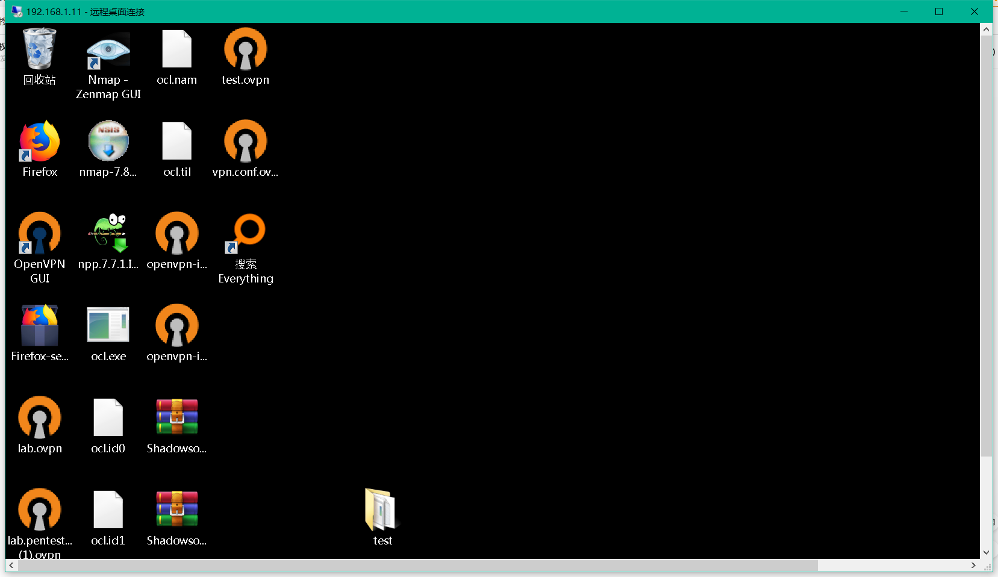This screenshot has height=577, width=998.
Task: Select the ocl.exe application icon
Action: click(x=108, y=325)
